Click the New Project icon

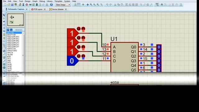tap(5, 5)
